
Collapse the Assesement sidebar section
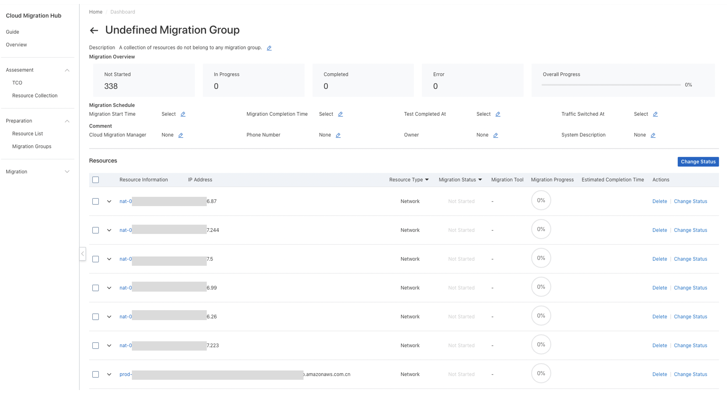[67, 70]
